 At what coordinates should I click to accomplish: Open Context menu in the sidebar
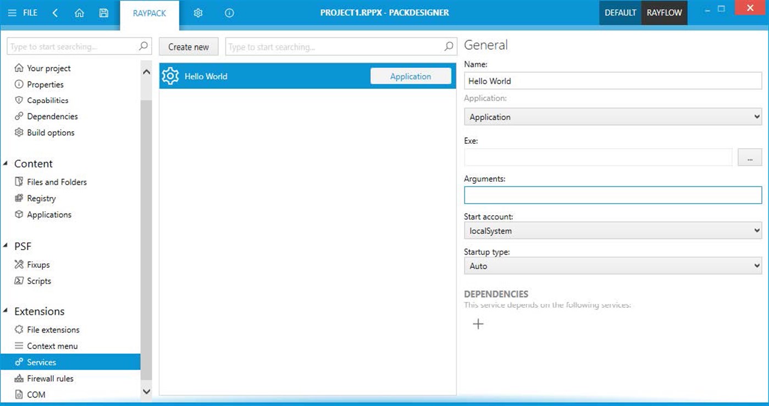coord(52,346)
